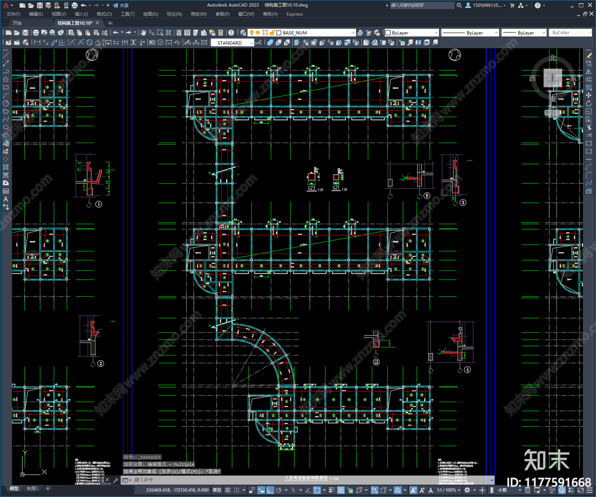
Task: Choose the Circle draw tool
Action: [6, 103]
